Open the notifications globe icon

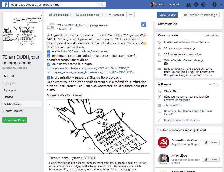[203, 5]
